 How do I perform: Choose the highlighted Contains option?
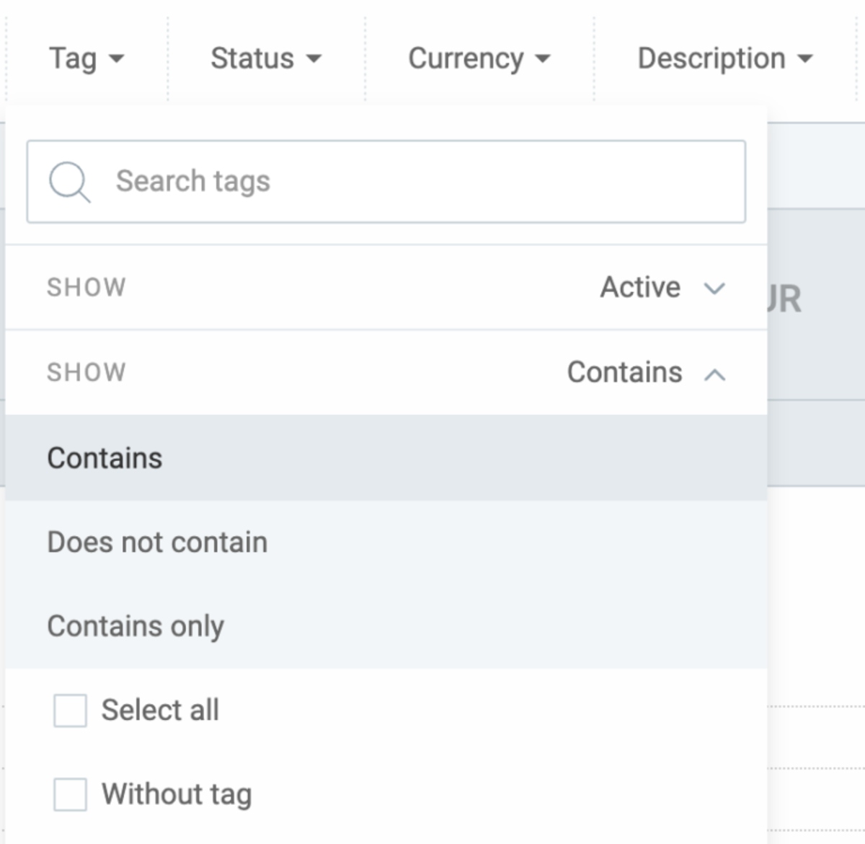click(105, 458)
